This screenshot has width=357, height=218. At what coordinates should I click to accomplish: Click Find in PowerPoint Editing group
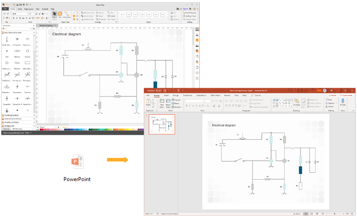[x=329, y=100]
